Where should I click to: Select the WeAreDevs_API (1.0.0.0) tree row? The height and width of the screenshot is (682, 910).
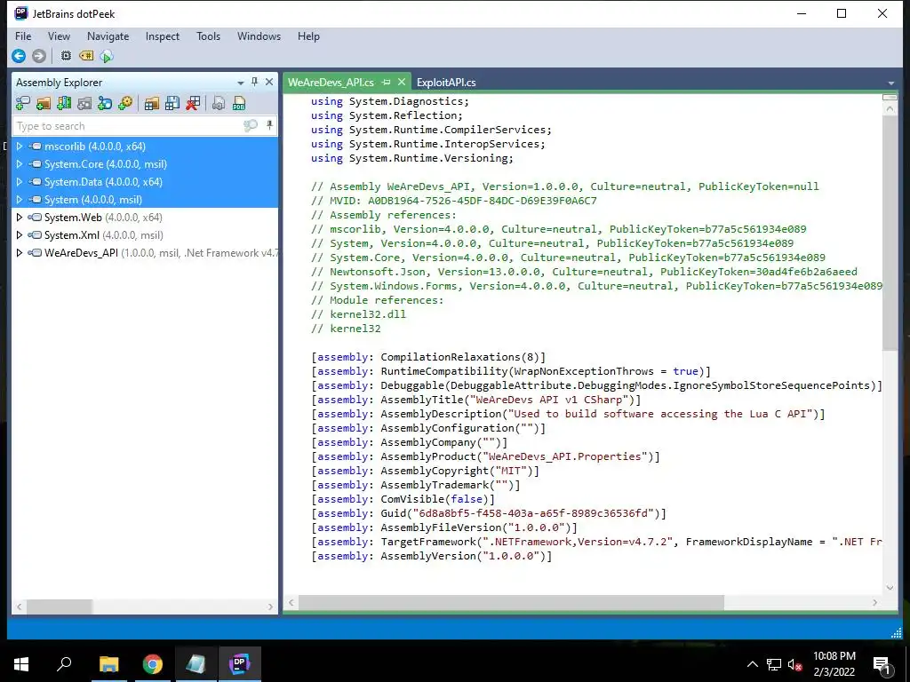click(145, 253)
